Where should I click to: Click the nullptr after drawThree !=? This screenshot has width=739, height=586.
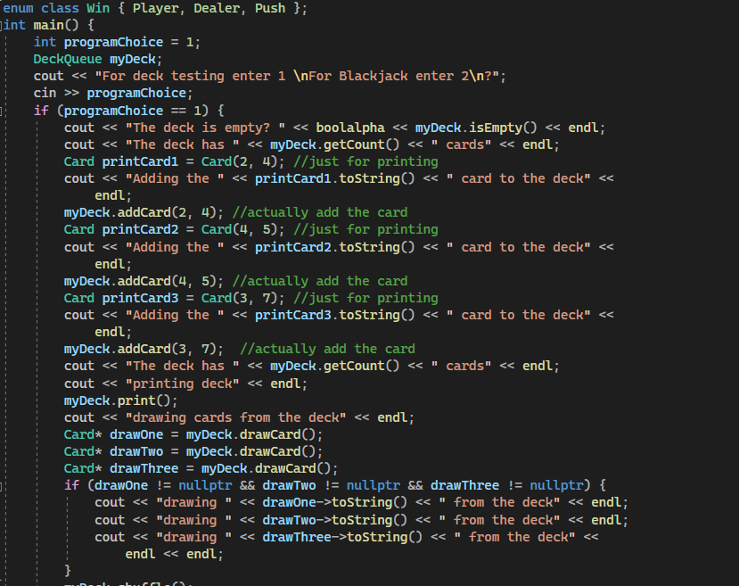(x=556, y=485)
